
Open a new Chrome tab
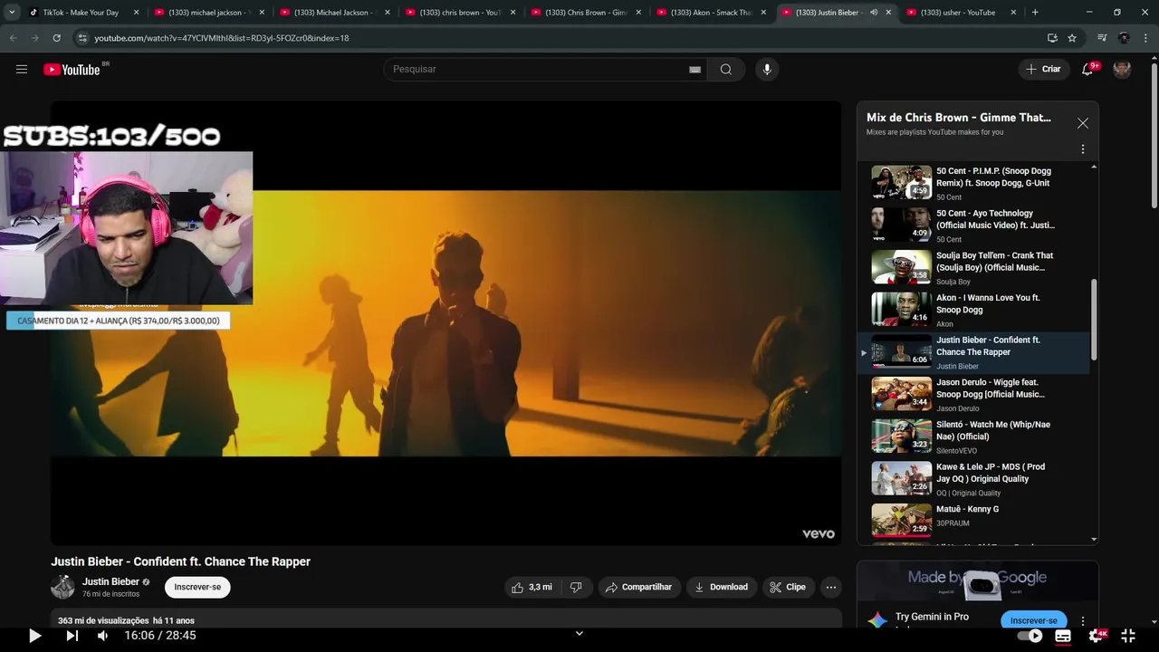(x=1035, y=13)
